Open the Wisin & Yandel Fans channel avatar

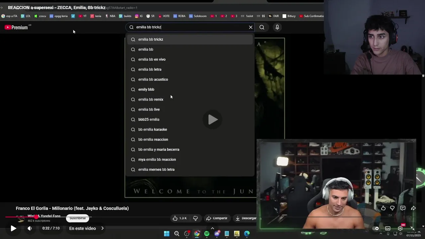click(21, 219)
